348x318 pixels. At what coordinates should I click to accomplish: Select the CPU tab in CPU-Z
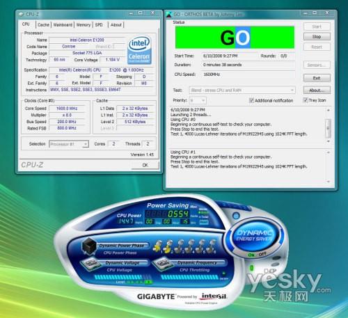[x=26, y=24]
